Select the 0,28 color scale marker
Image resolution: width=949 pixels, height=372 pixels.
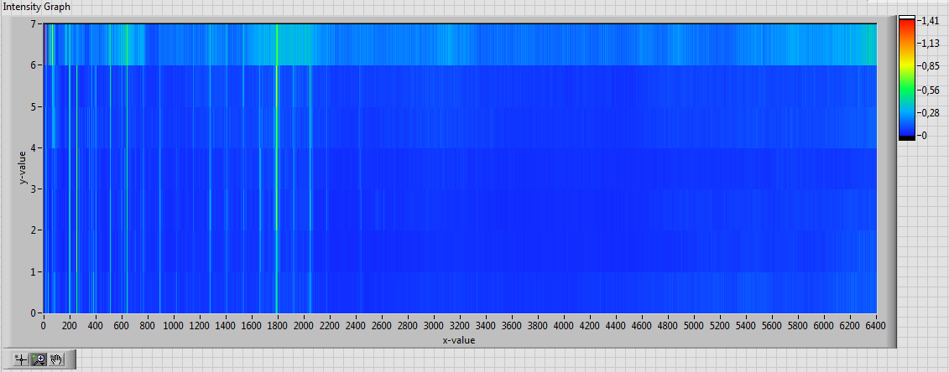click(x=931, y=113)
